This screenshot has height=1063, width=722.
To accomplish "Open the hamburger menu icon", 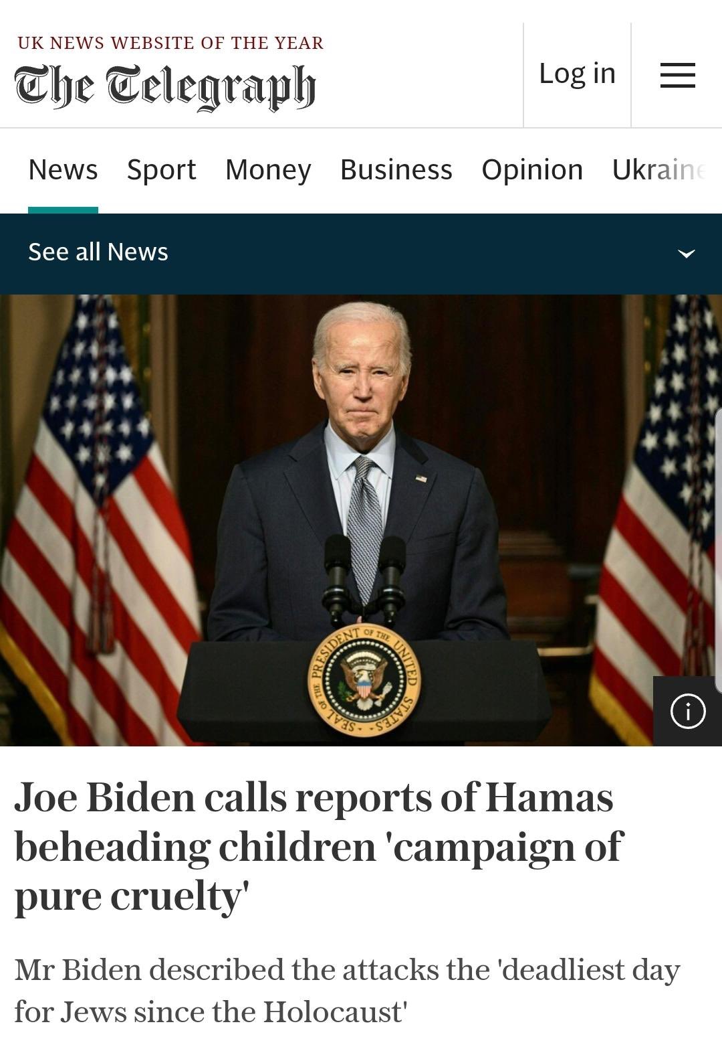I will (677, 75).
